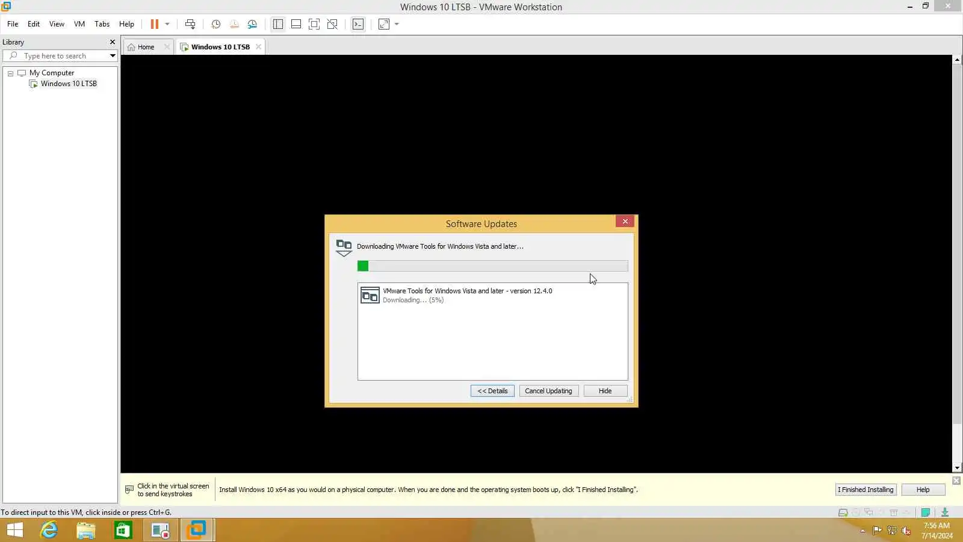Enter full screen mode
Screen dimensions: 963x542
pos(314,24)
